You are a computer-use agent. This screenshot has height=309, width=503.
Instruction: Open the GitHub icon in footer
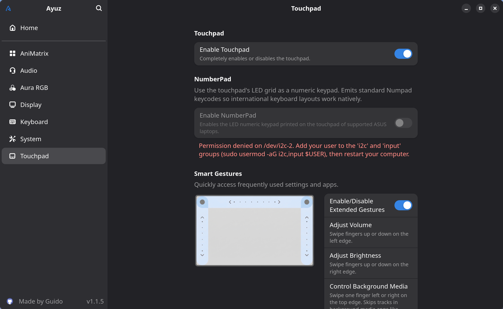10,301
